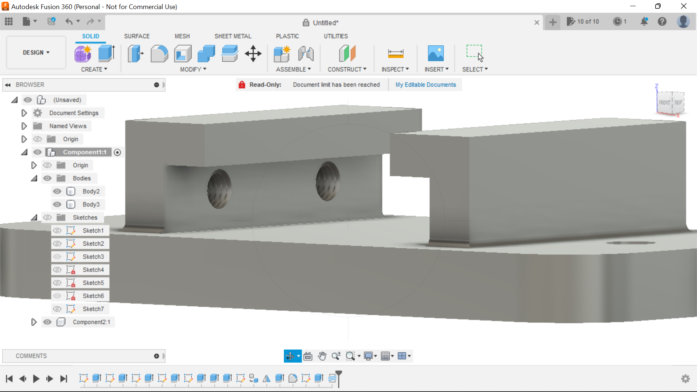Open the user profile avatar

[683, 22]
